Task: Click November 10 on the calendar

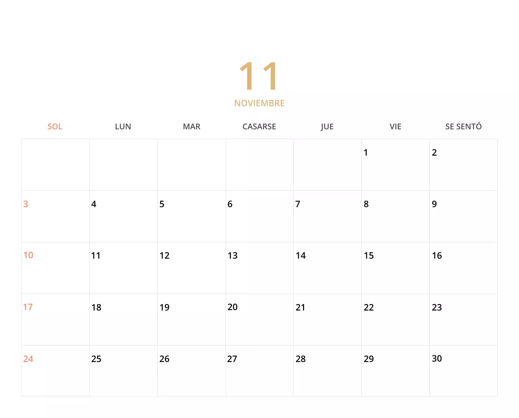Action: (x=28, y=255)
